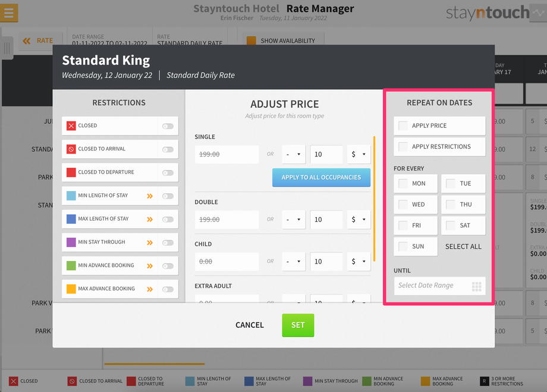Click the Closed restriction red X icon
Image resolution: width=547 pixels, height=392 pixels.
71,126
